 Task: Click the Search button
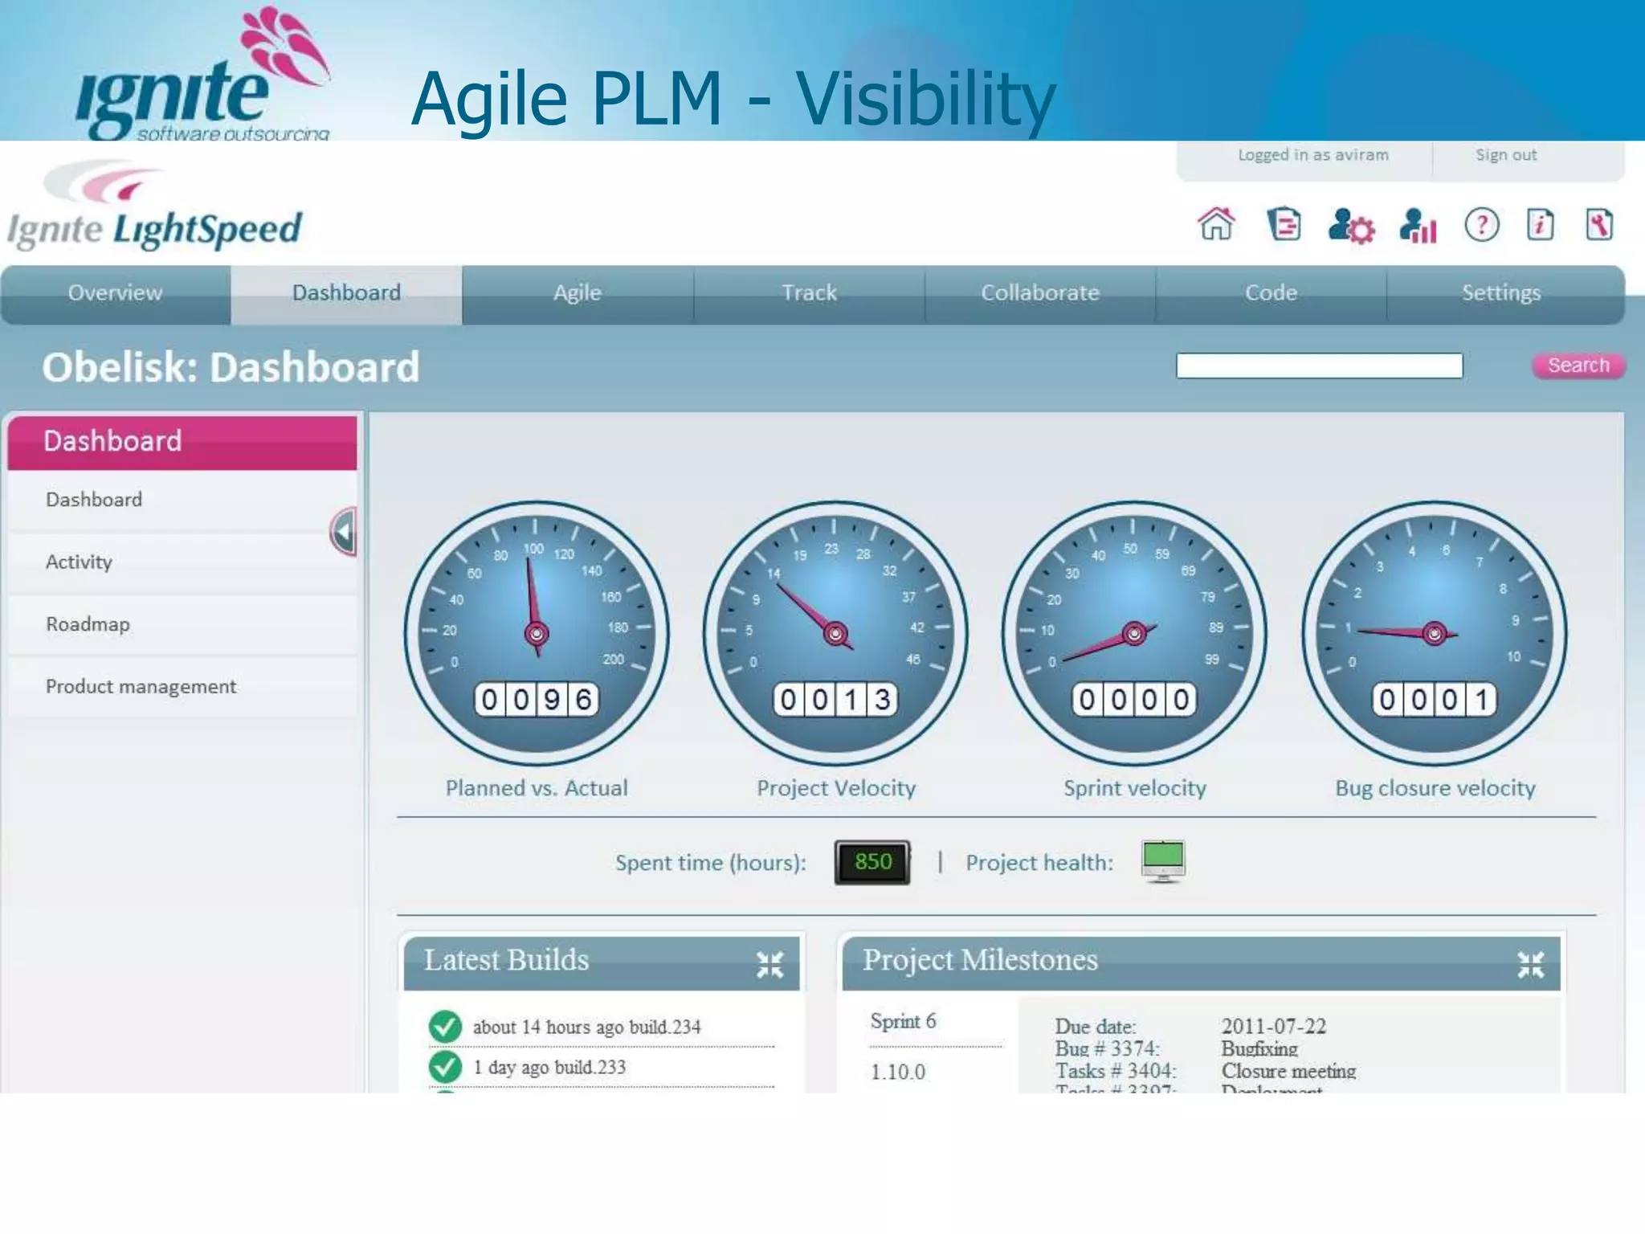tap(1578, 366)
